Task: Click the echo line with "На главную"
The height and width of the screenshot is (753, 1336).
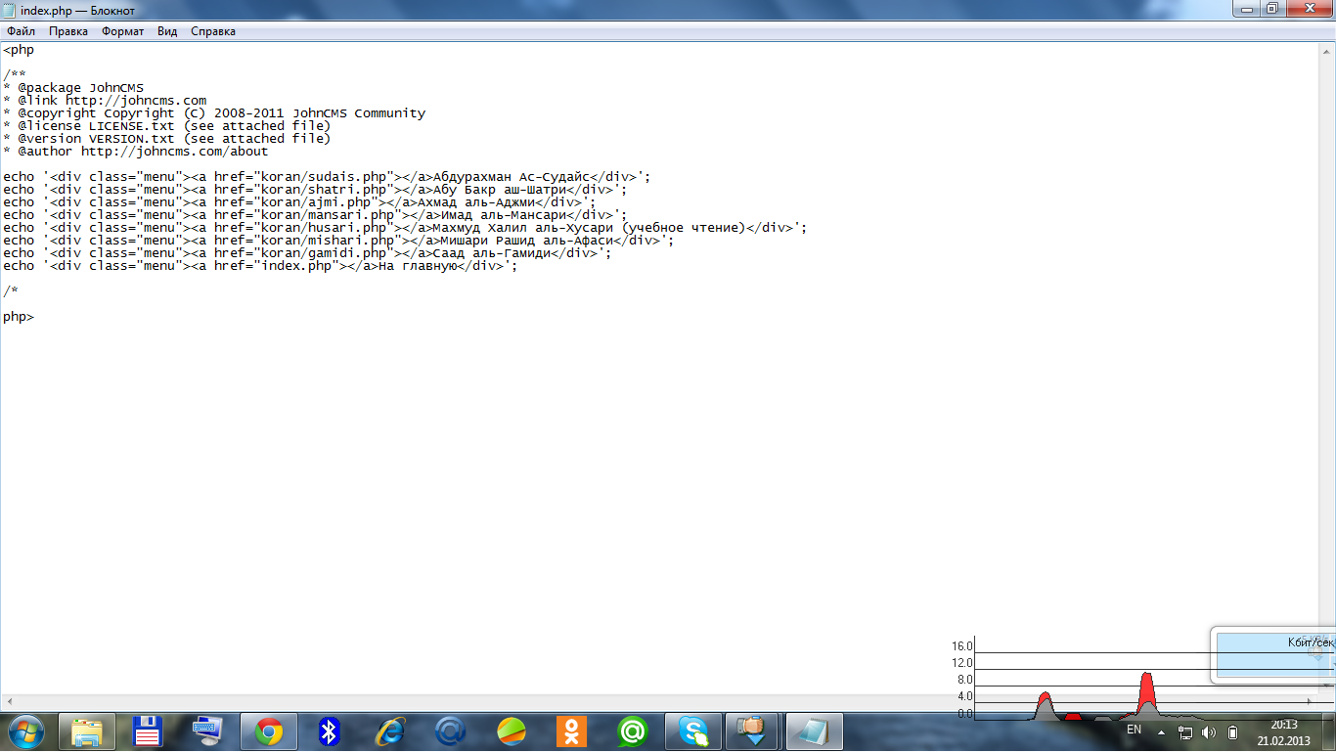Action: (x=260, y=266)
